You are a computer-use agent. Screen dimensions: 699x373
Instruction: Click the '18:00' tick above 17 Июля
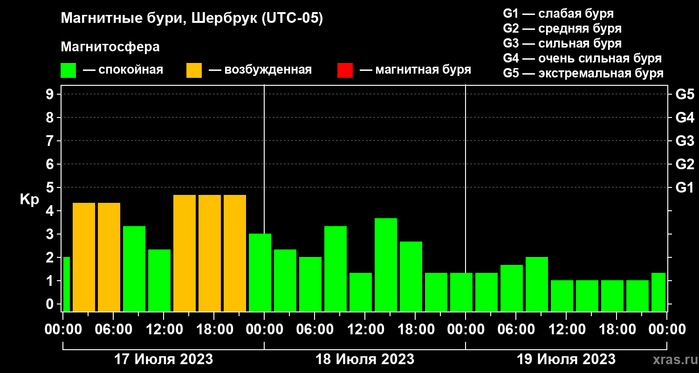point(214,330)
